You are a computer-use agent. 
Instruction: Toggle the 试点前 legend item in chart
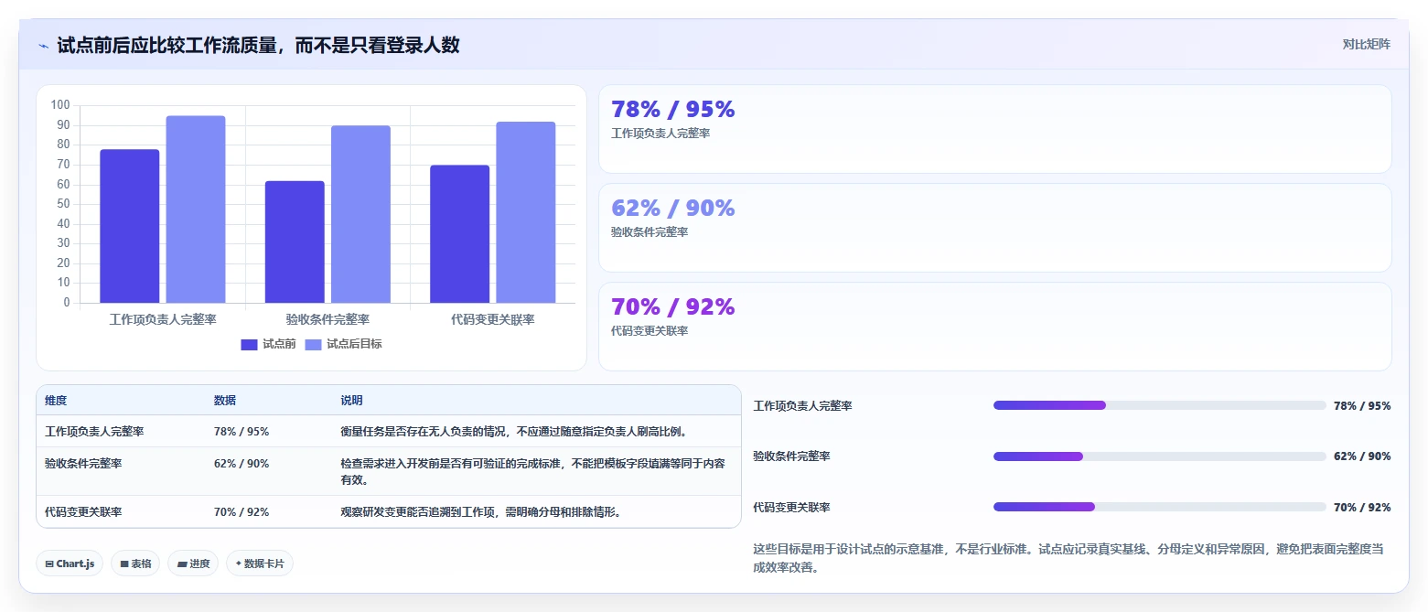(x=268, y=344)
